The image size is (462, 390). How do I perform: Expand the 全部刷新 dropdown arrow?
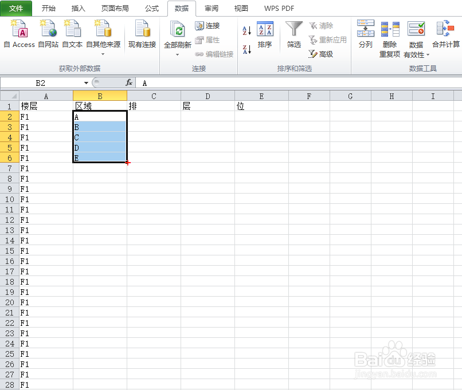[177, 55]
